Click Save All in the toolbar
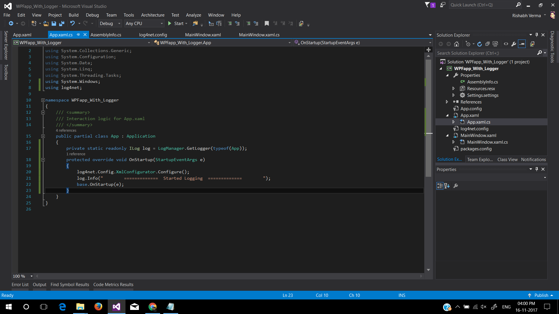Image resolution: width=559 pixels, height=314 pixels. (62, 24)
